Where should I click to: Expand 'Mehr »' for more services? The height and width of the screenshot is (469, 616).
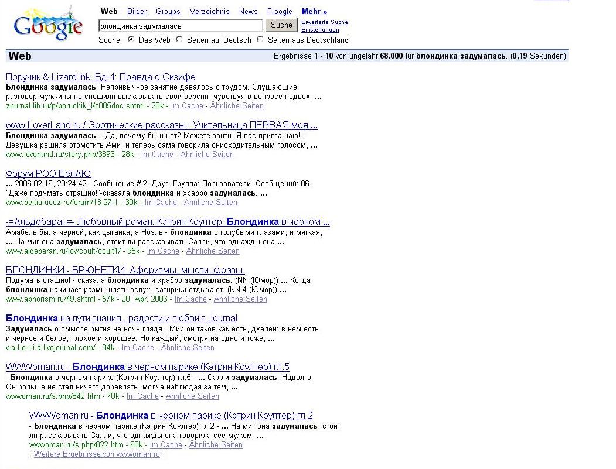(314, 11)
